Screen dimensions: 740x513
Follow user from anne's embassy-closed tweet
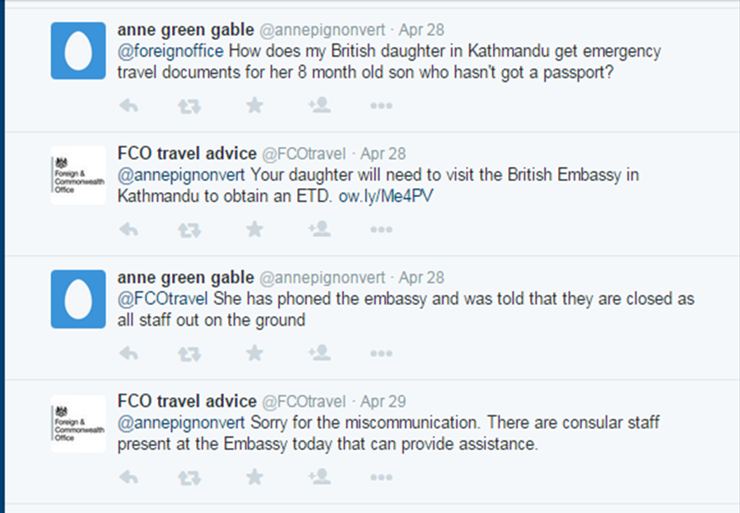pyautogui.click(x=318, y=353)
